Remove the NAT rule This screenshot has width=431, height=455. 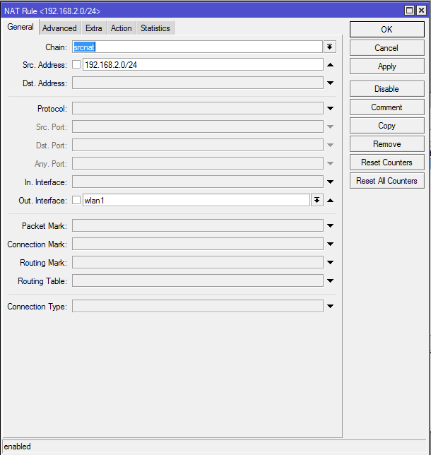(x=387, y=144)
